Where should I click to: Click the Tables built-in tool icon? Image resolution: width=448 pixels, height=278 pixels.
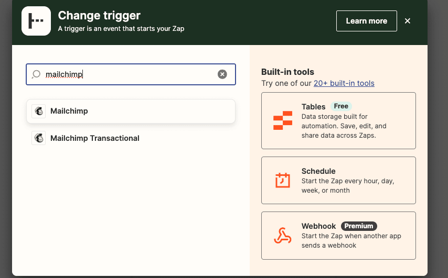pyautogui.click(x=283, y=120)
